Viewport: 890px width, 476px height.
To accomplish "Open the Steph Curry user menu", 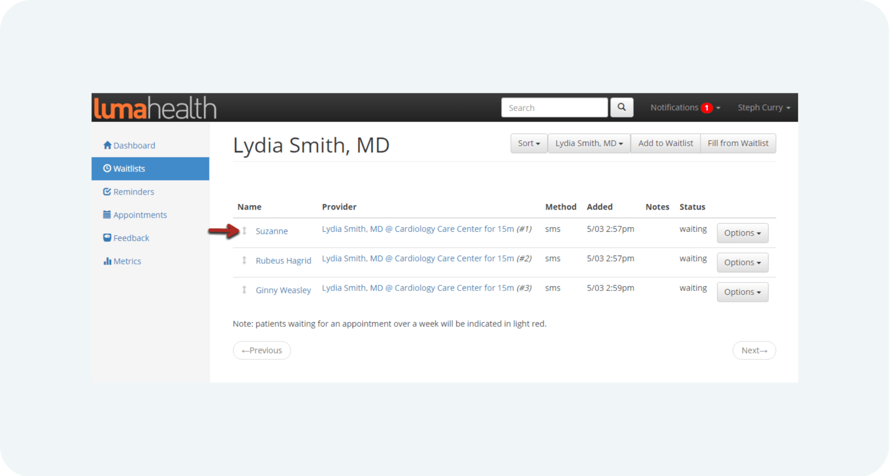I will 764,108.
